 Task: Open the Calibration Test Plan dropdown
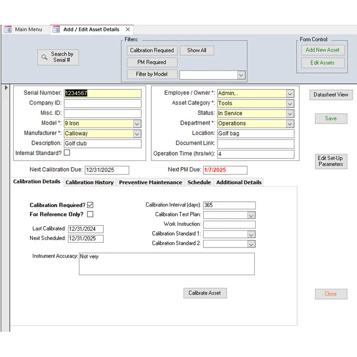(251, 215)
